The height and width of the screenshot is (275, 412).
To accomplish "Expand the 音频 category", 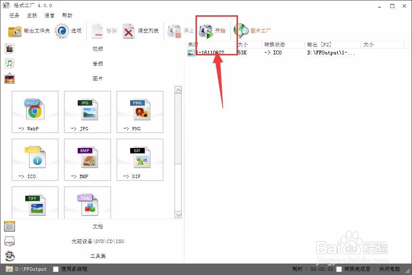I will [97, 63].
